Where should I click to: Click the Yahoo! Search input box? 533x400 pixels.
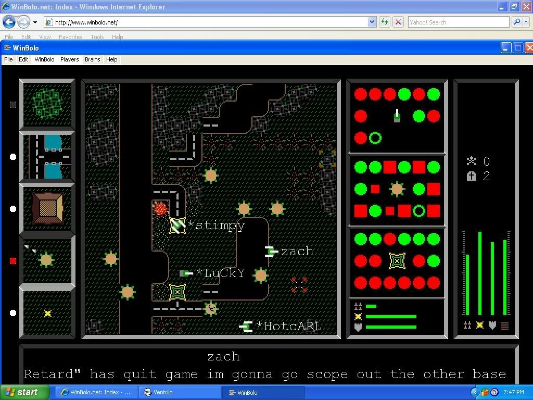(458, 22)
